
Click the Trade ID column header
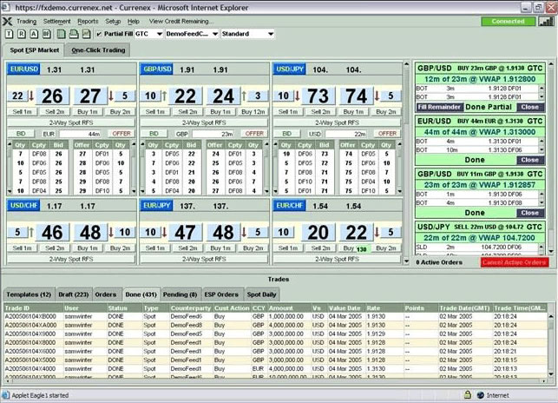[x=34, y=308]
